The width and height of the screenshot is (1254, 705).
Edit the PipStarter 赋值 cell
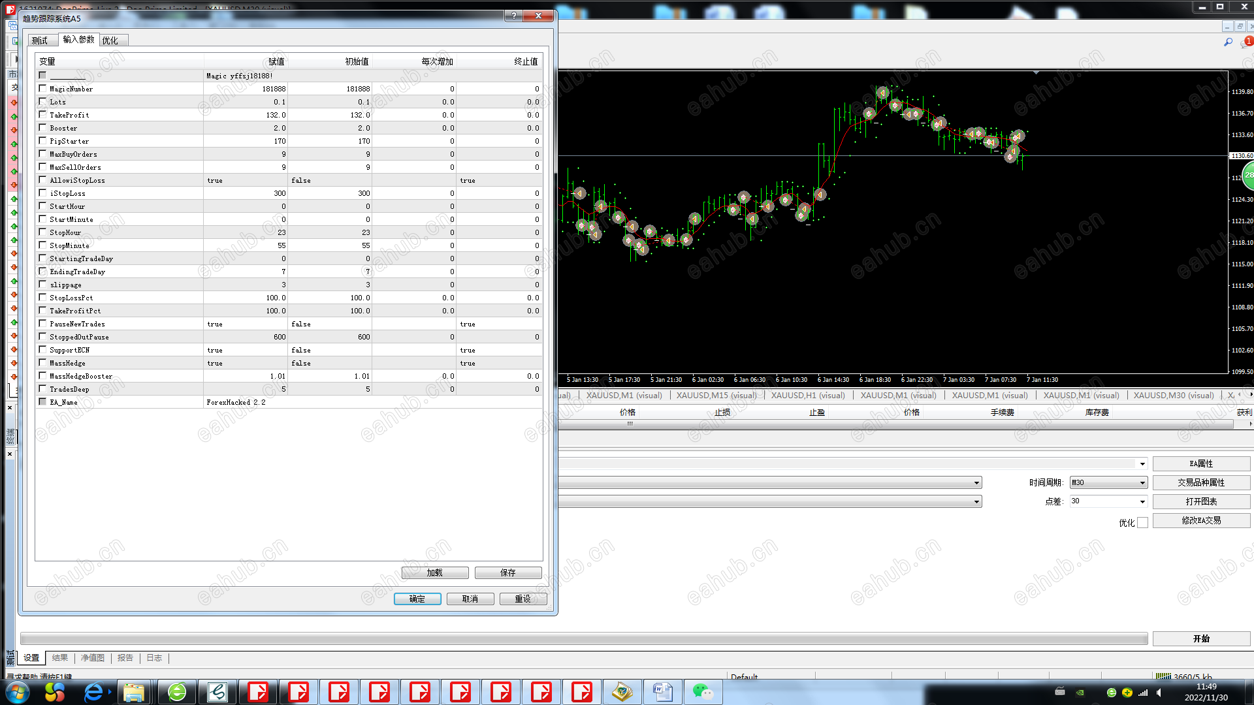coord(246,141)
